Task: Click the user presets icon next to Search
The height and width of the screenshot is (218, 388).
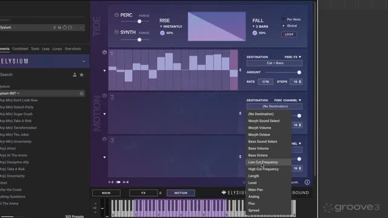Action: pos(75,74)
